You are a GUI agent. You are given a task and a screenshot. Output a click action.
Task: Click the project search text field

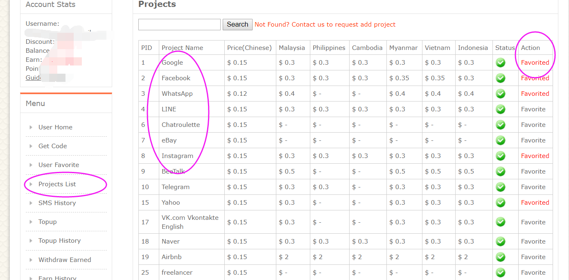pyautogui.click(x=179, y=25)
